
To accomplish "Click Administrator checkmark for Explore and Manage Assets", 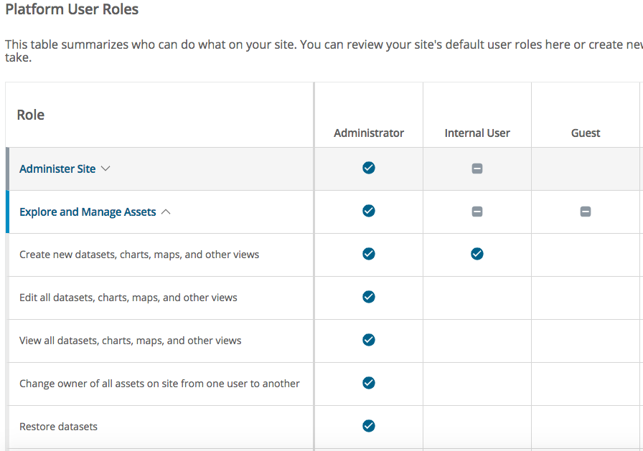I will (369, 211).
